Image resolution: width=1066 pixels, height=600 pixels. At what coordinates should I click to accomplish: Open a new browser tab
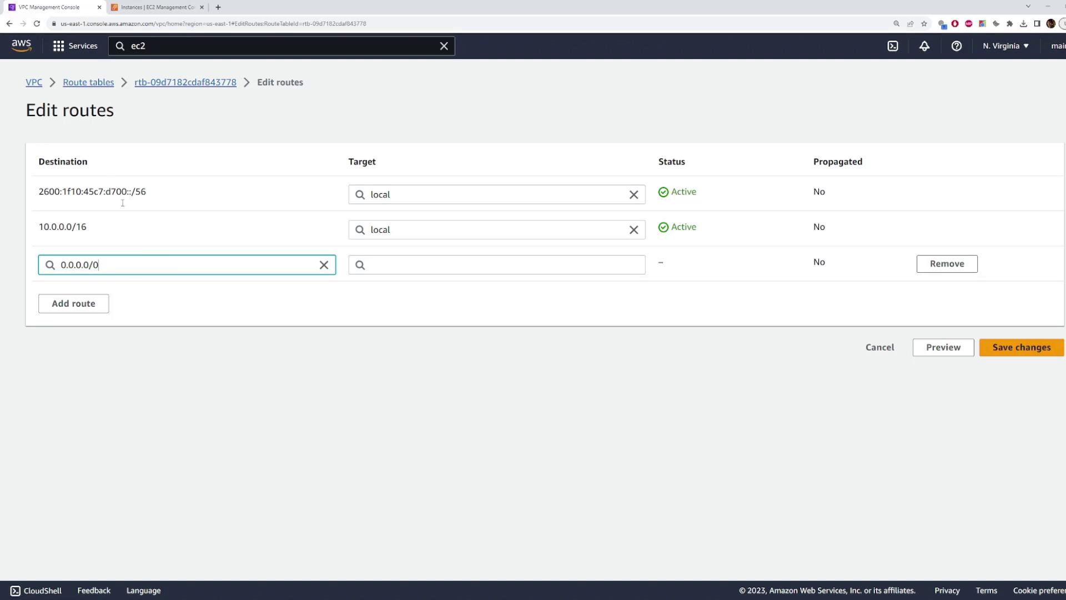[218, 7]
